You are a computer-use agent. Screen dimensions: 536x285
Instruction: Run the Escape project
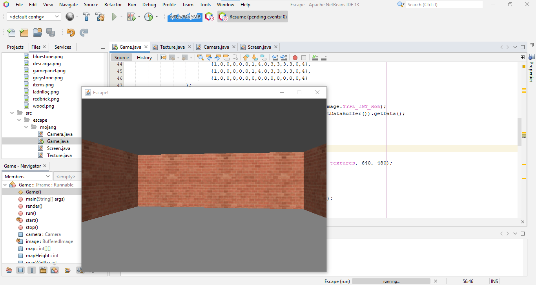(114, 16)
